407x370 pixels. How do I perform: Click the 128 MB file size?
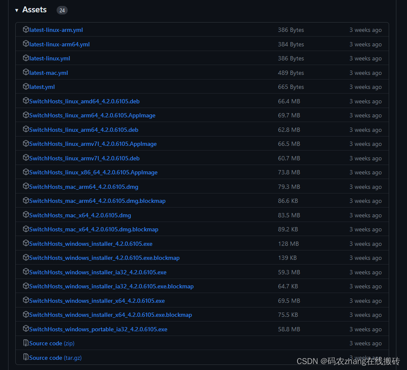pyautogui.click(x=288, y=244)
